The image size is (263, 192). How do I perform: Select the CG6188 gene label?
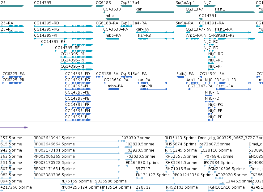(103, 3)
